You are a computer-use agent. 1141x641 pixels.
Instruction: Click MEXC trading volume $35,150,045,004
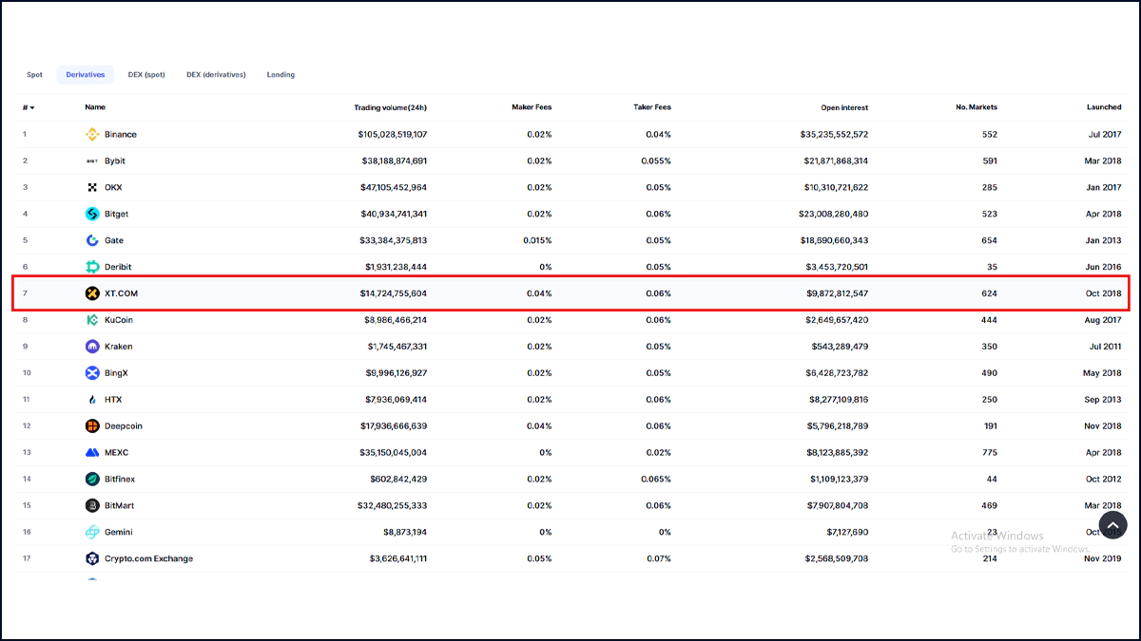tap(395, 453)
